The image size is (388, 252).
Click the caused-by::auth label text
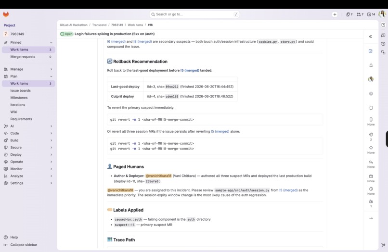click(128, 219)
